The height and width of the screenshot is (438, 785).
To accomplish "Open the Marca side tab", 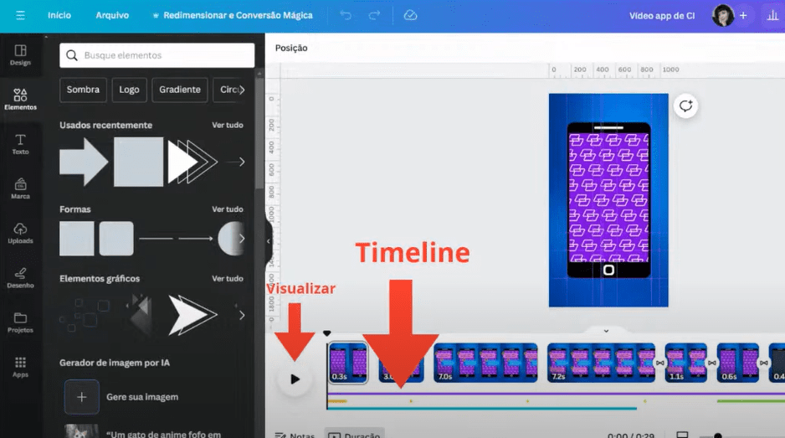I will tap(20, 188).
